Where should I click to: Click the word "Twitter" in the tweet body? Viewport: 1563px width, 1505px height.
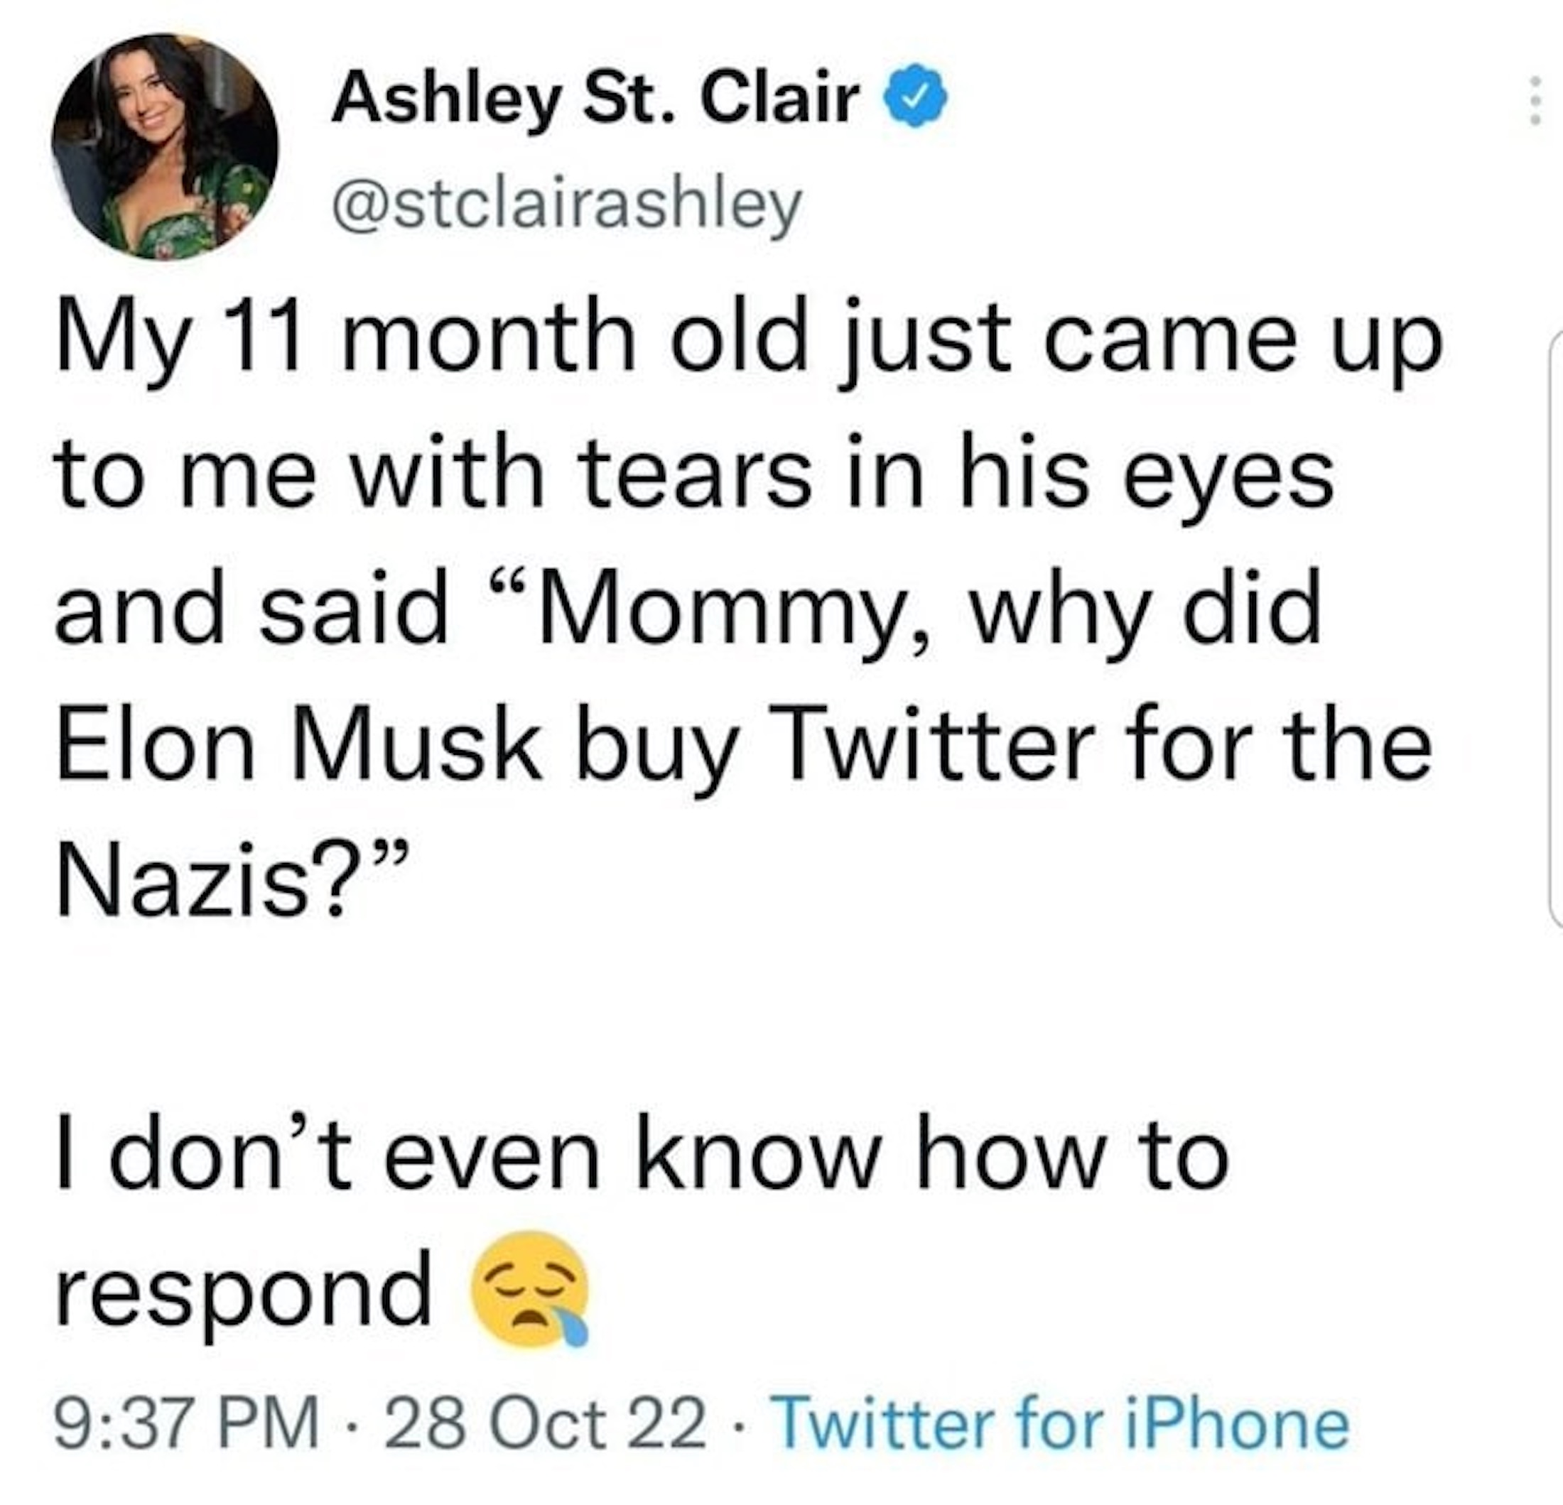pos(930,749)
